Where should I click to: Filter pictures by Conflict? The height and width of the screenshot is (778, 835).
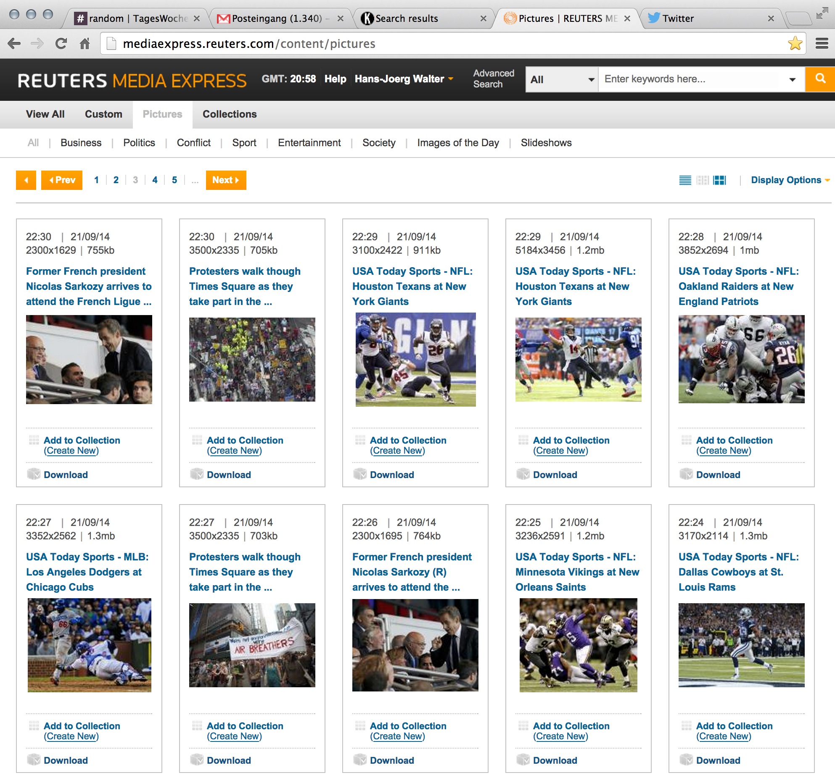point(194,143)
